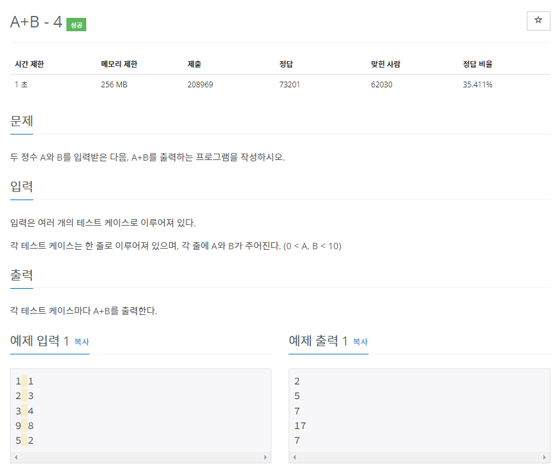The image size is (560, 473).
Task: Click the star favorite icon button
Action: (x=538, y=20)
